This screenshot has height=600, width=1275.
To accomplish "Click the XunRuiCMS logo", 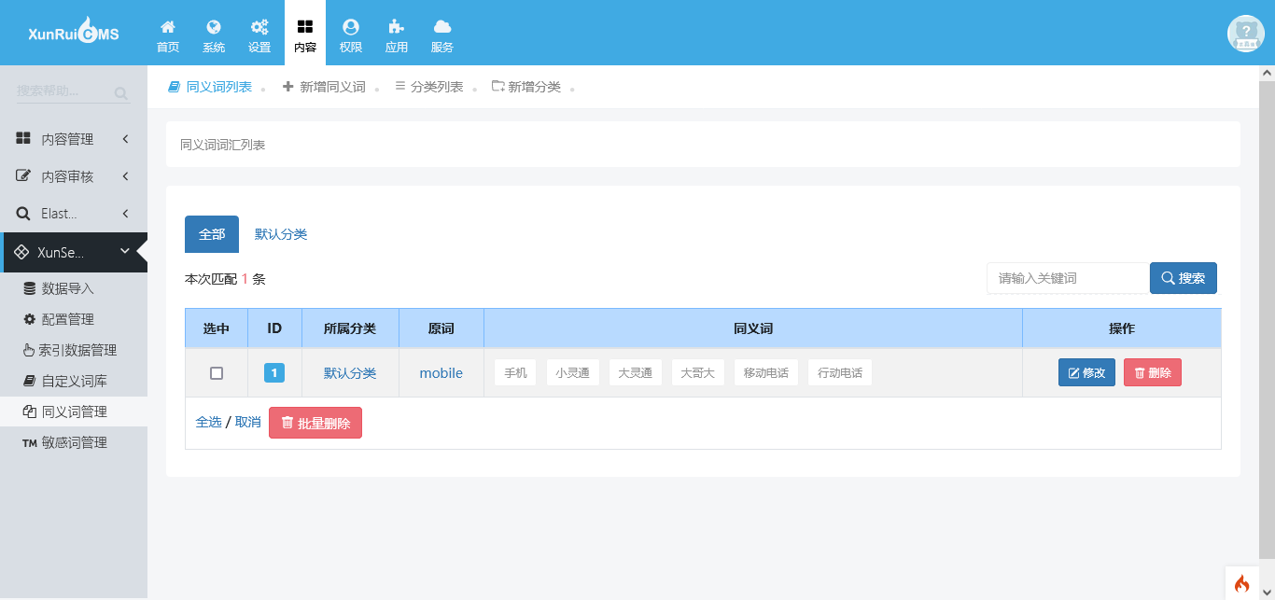I will click(x=74, y=34).
